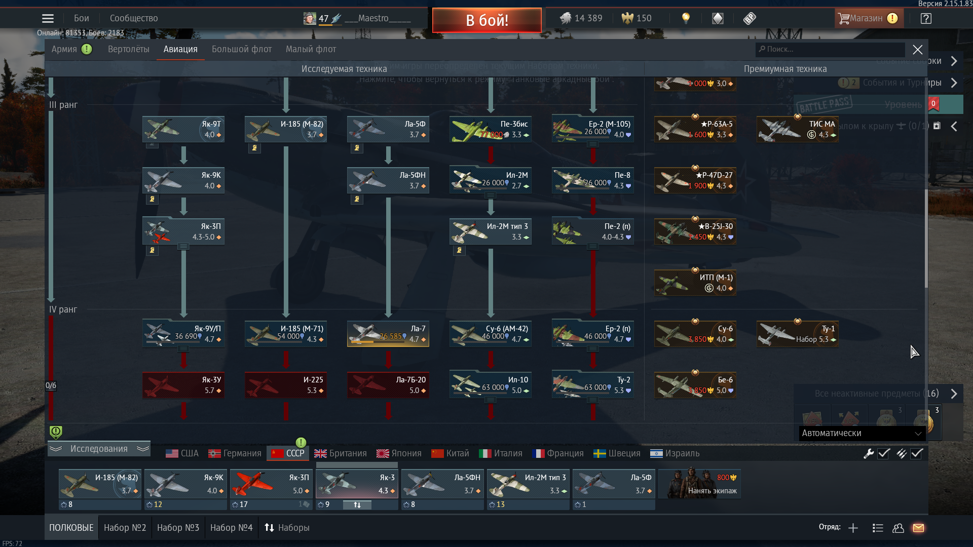Click the talisman icon under И-185 (М-82)
The image size is (973, 547).
coord(254,148)
